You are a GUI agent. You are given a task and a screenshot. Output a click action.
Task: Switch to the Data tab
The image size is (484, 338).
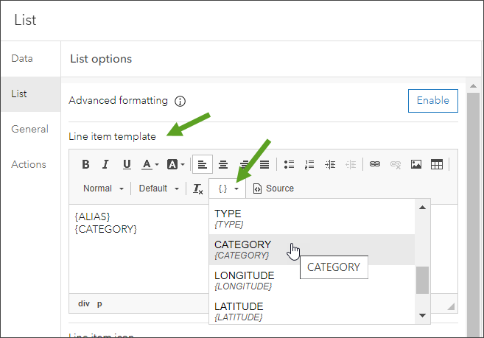22,58
